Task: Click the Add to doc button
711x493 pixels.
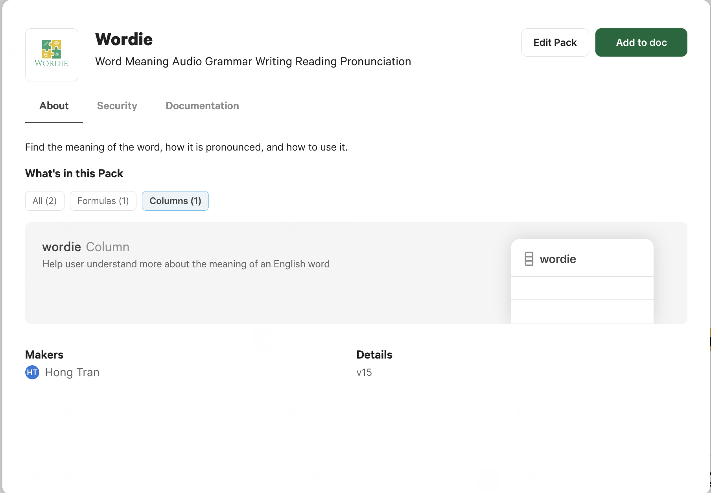Action: [x=641, y=42]
